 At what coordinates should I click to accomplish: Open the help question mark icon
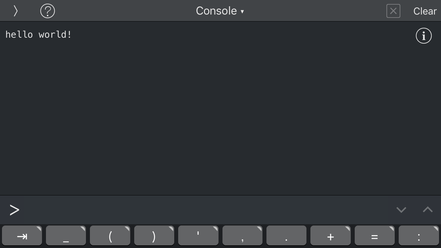48,11
